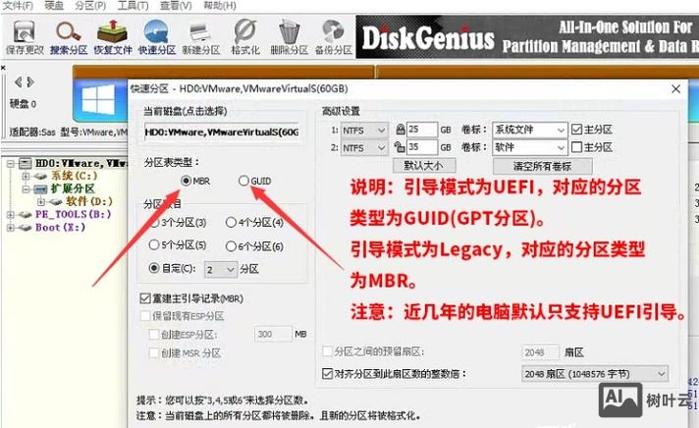Click Delete Partition (删除分区) trash icon
Screen dimensions: 699x428
tap(290, 37)
